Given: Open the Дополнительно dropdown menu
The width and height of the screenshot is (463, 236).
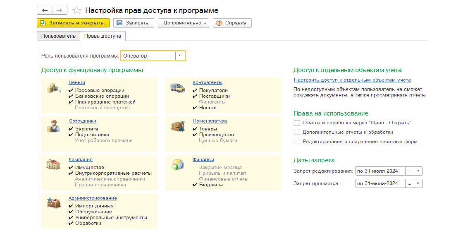Looking at the screenshot, I should pos(184,23).
